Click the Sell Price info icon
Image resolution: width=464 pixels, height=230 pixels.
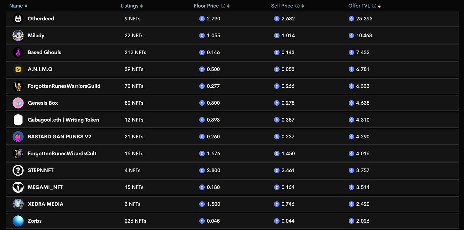(x=297, y=6)
